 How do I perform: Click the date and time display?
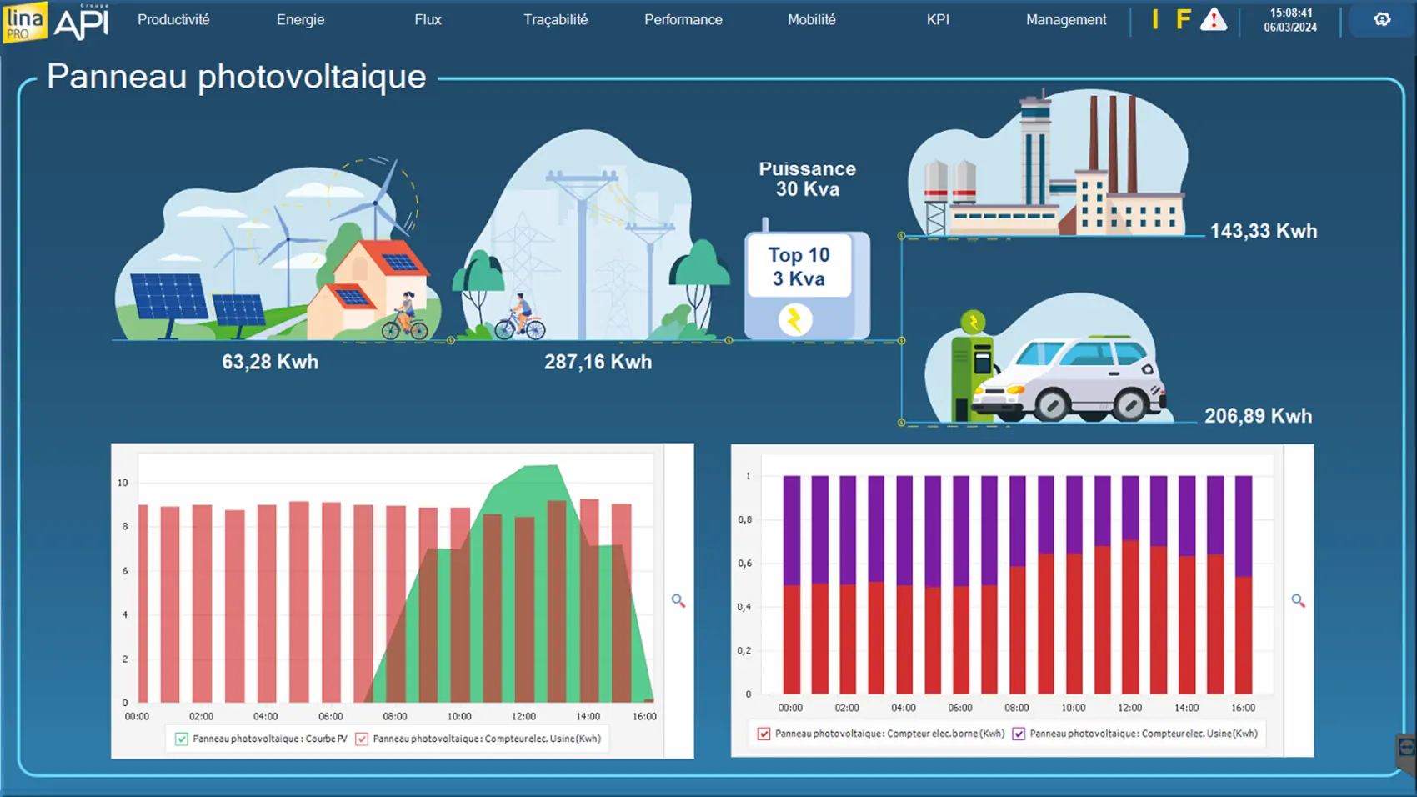tap(1290, 20)
